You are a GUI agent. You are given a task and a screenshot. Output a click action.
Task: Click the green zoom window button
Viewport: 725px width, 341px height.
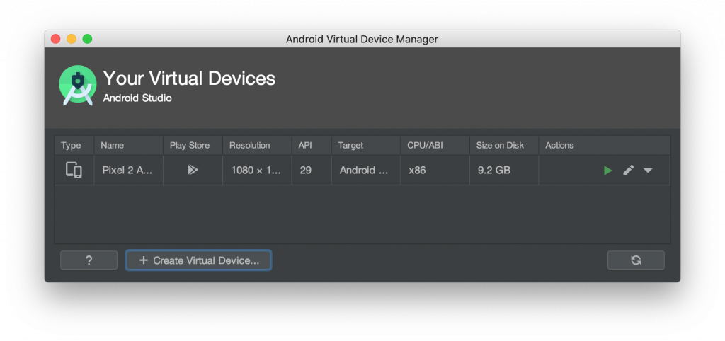tap(88, 39)
